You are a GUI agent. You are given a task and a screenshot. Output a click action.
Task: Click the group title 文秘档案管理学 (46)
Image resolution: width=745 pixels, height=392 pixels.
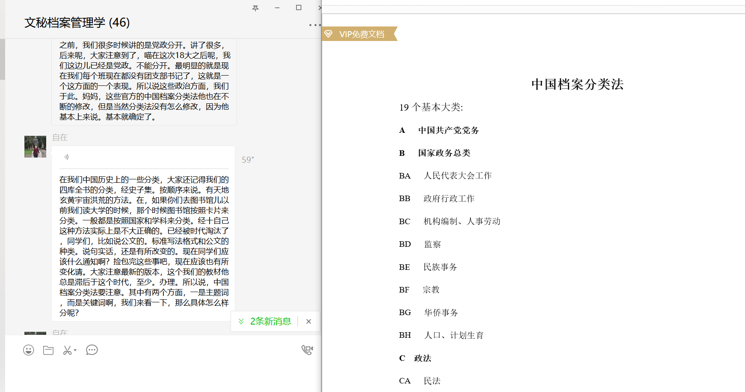77,23
